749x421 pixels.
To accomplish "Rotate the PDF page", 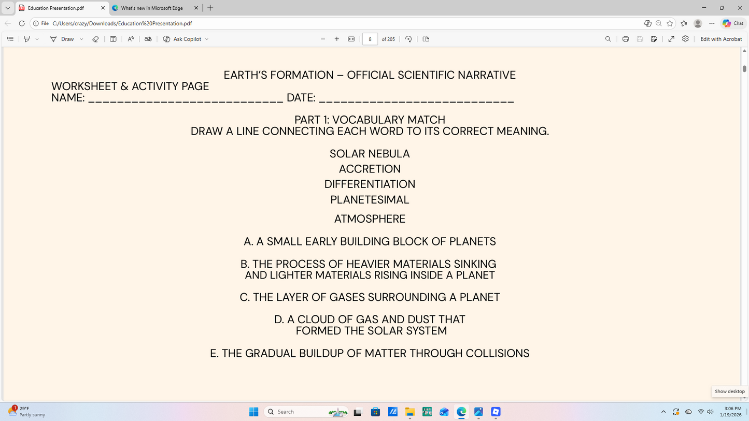I will pyautogui.click(x=408, y=39).
